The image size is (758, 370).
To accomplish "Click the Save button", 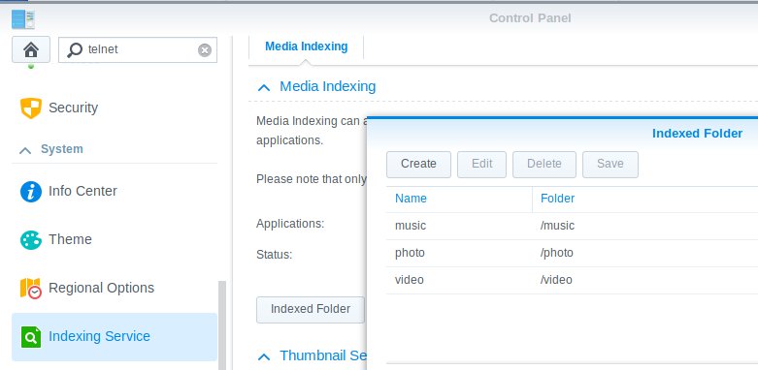I will pyautogui.click(x=610, y=164).
